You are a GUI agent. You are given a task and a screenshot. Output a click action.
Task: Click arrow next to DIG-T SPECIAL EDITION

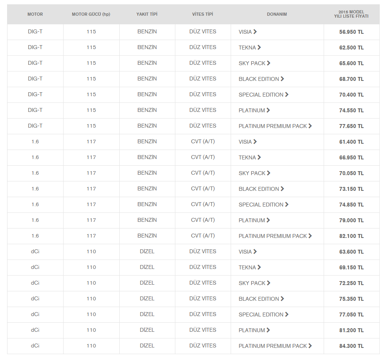[286, 94]
